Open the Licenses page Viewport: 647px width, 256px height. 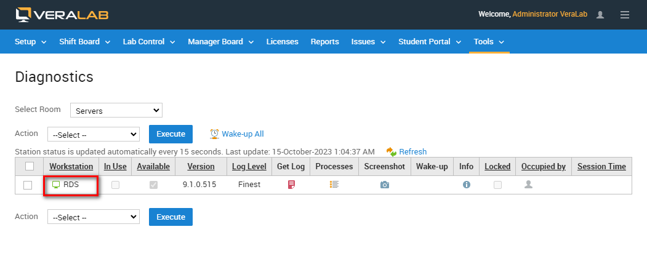click(x=282, y=42)
